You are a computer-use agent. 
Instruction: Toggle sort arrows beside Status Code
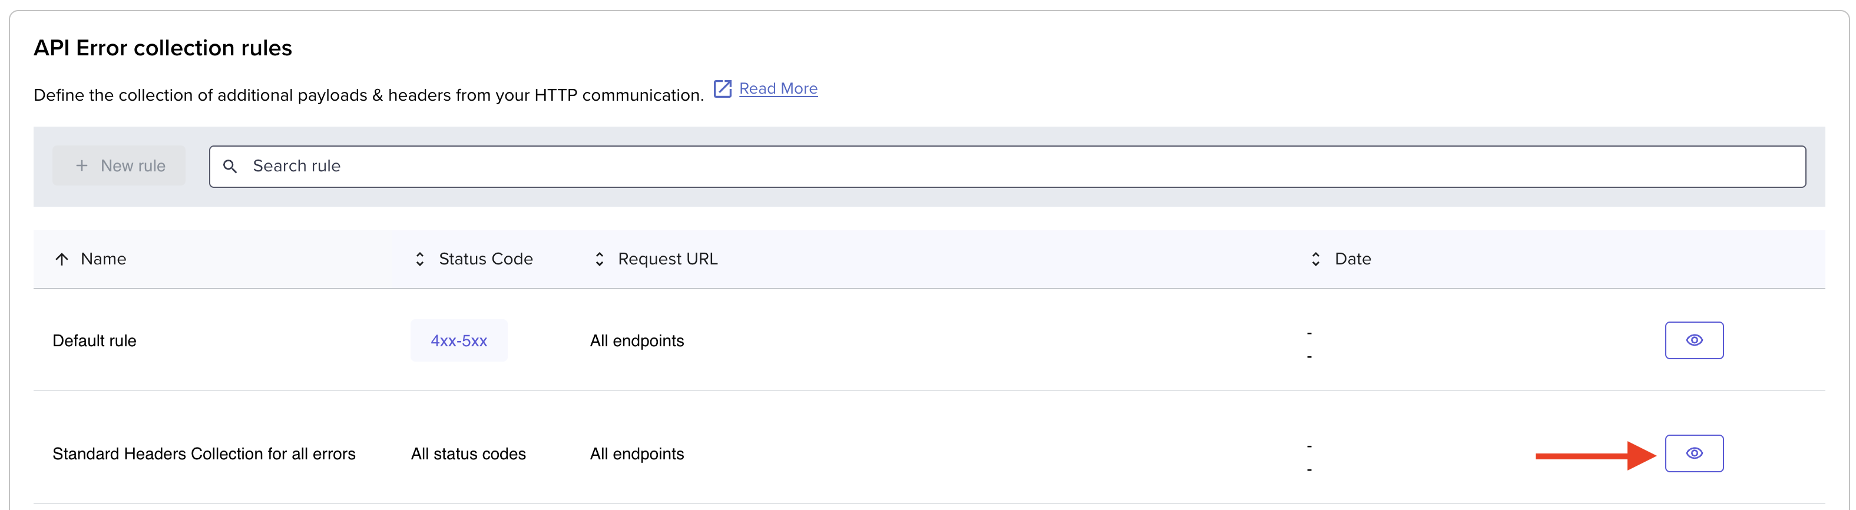pos(420,259)
